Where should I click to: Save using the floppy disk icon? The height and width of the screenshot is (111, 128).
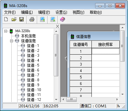[x=21, y=19]
